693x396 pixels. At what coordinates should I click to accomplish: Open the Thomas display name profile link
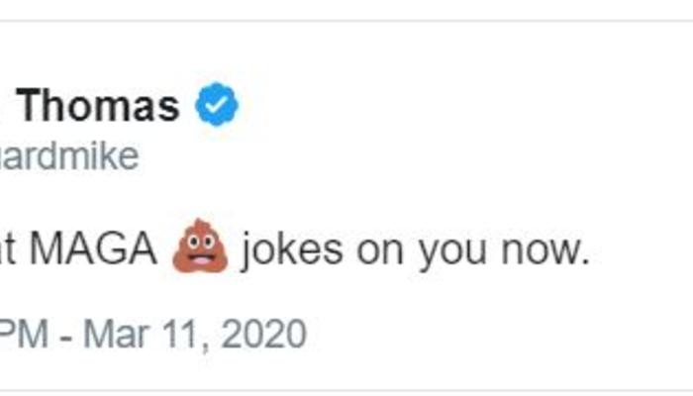[97, 106]
